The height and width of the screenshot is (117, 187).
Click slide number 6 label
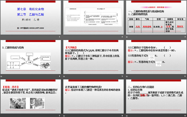(x=185, y=76)
